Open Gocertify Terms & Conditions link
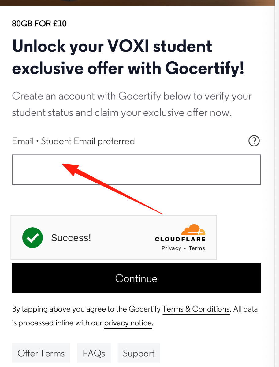Image resolution: width=279 pixels, height=367 pixels. click(196, 309)
